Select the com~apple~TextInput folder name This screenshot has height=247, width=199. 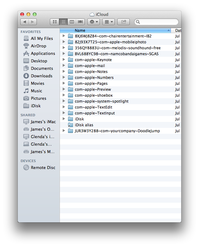tap(95, 113)
